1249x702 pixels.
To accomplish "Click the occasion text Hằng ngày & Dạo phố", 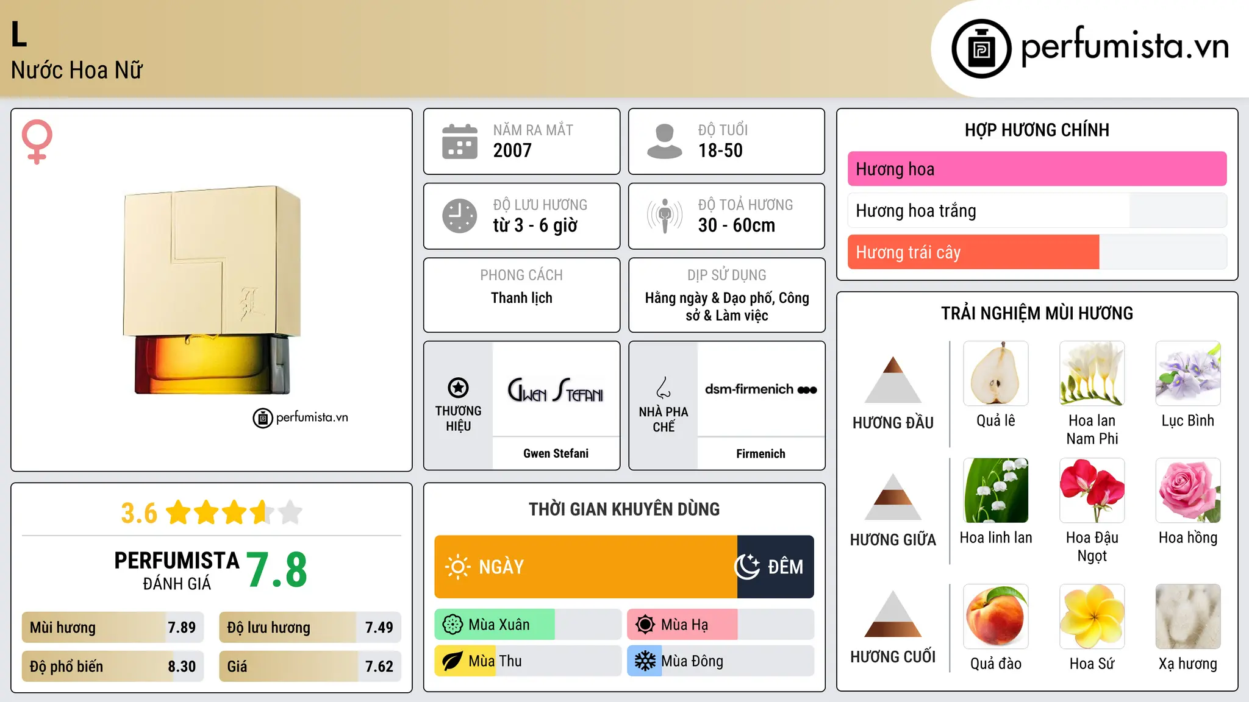I will click(x=709, y=298).
